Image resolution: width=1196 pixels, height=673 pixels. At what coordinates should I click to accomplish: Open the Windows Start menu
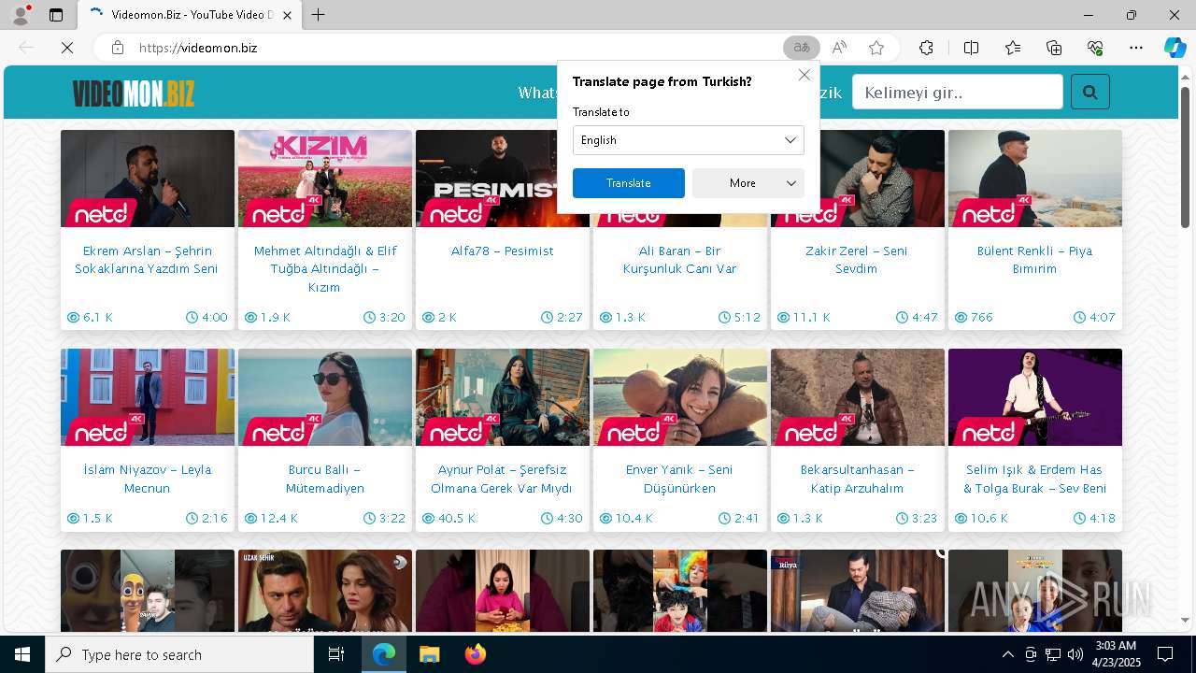(x=22, y=654)
